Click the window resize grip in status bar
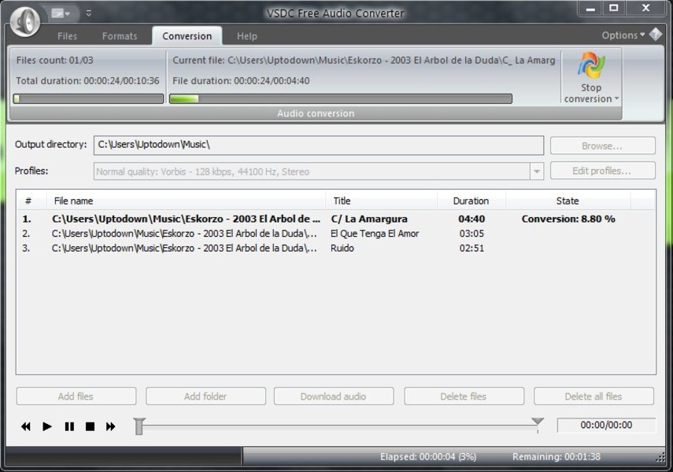 (x=660, y=459)
